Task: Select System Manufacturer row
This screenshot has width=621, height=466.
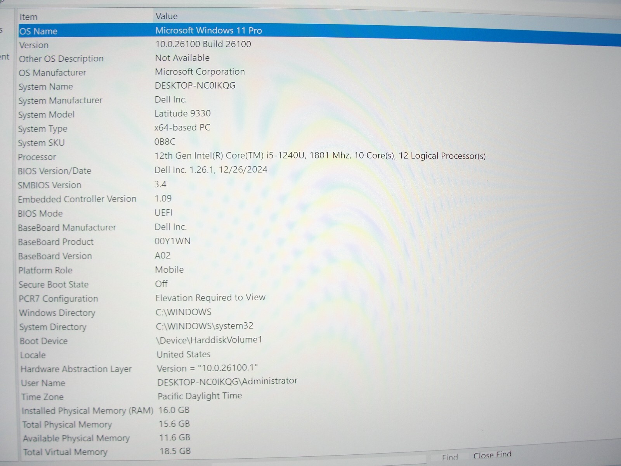Action: (x=60, y=101)
